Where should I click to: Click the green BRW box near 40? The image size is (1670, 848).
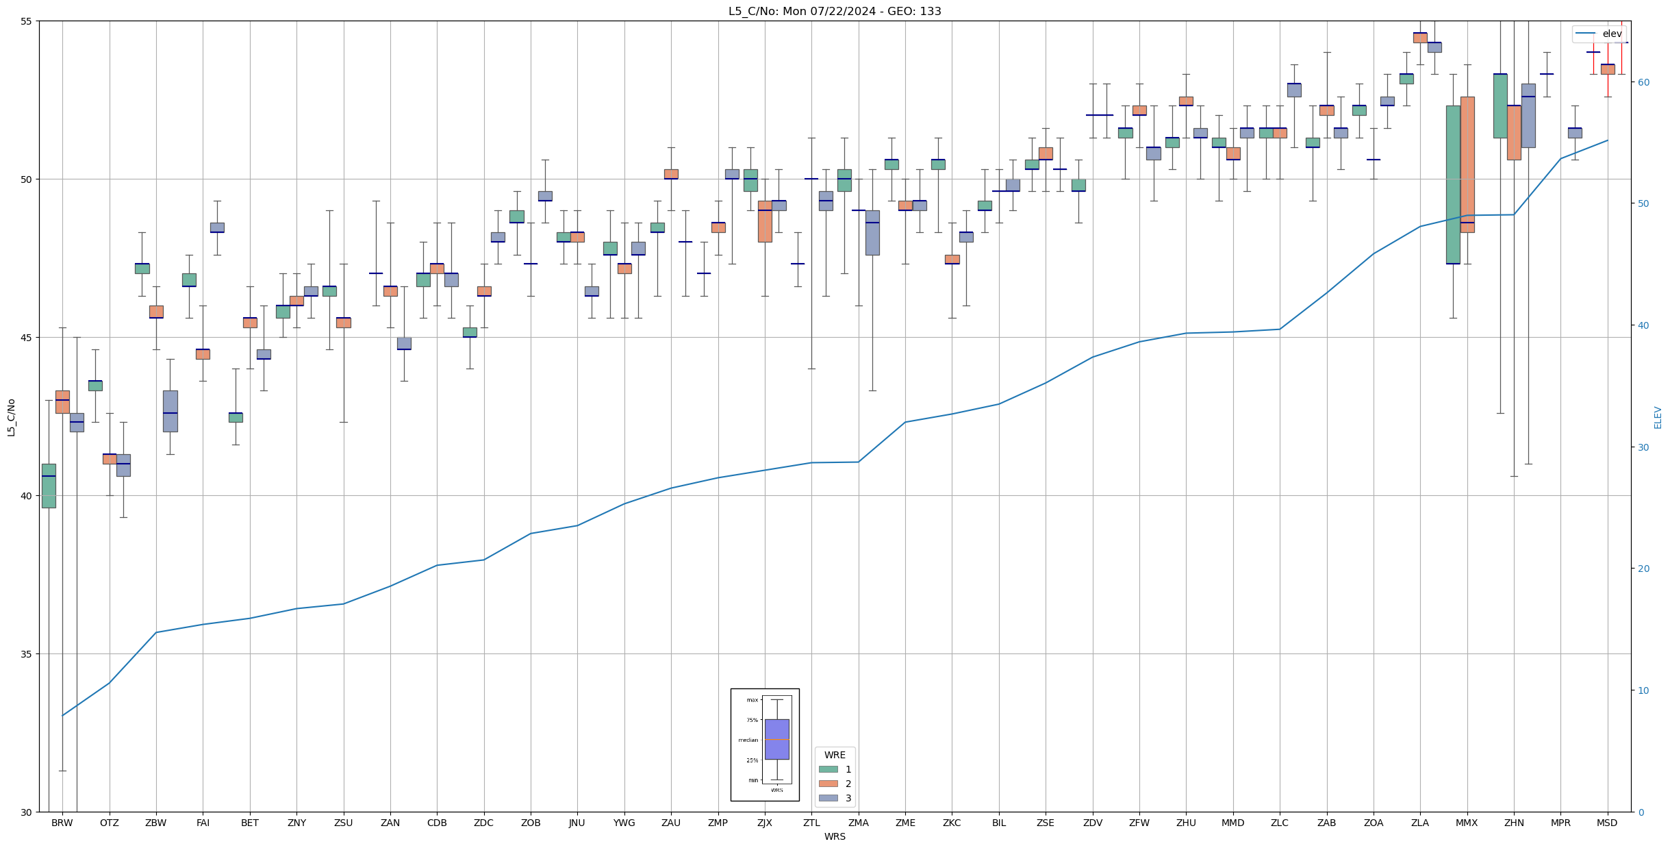(x=49, y=486)
